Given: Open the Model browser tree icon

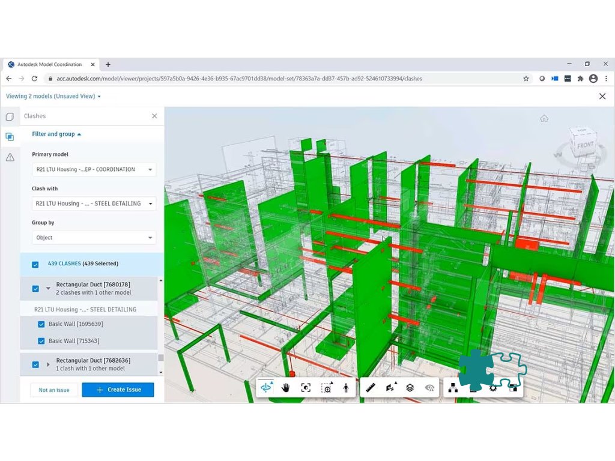Looking at the screenshot, I should (453, 388).
